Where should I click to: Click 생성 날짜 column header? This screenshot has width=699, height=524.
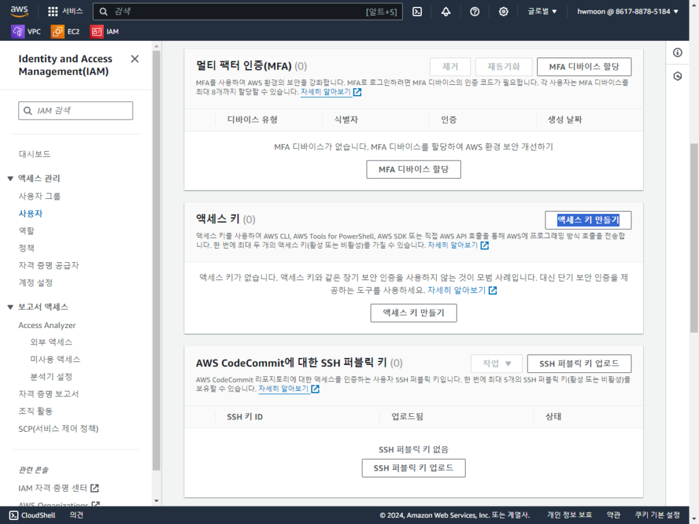565,120
